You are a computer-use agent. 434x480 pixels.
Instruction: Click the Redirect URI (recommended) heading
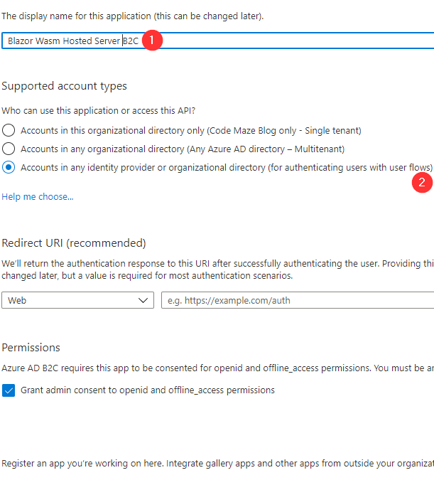(74, 243)
